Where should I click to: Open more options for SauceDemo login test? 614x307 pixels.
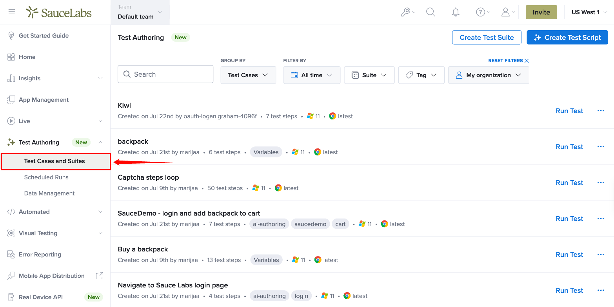click(601, 219)
